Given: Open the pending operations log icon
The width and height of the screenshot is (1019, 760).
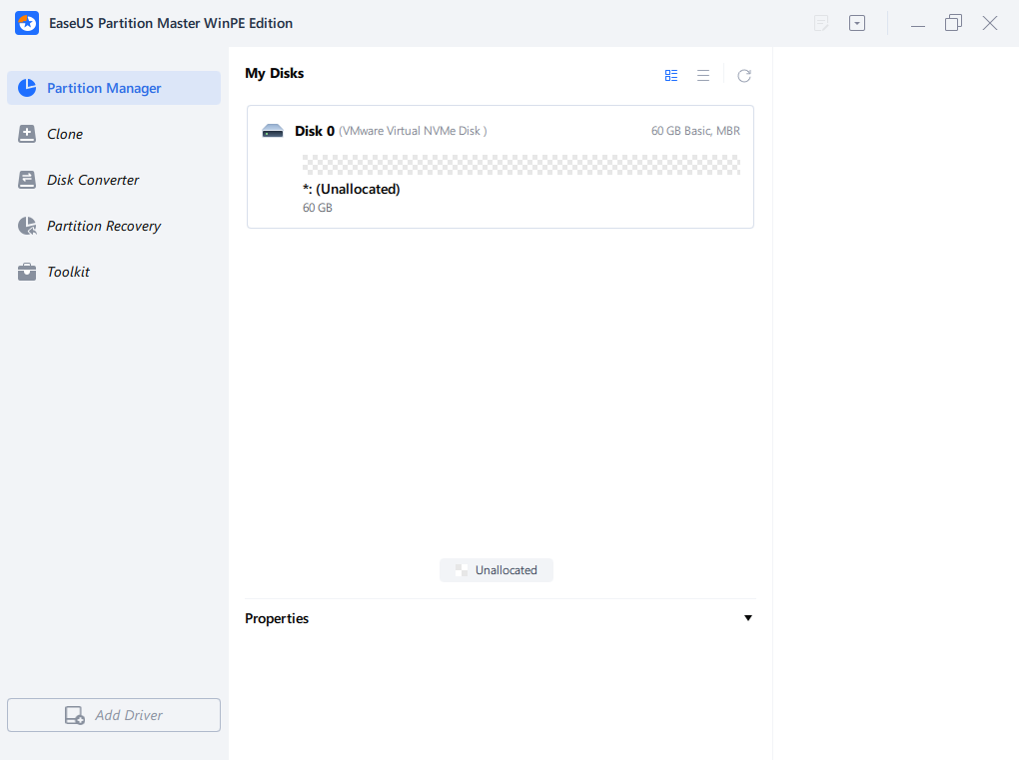Looking at the screenshot, I should [x=821, y=23].
